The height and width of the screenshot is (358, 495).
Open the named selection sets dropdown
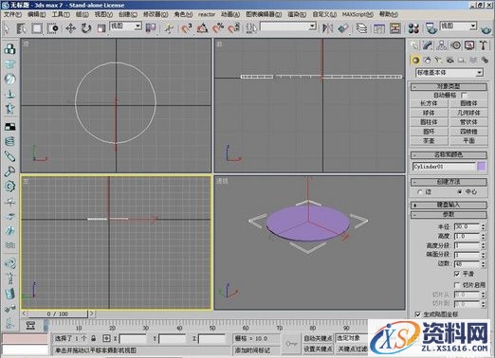tap(288, 26)
